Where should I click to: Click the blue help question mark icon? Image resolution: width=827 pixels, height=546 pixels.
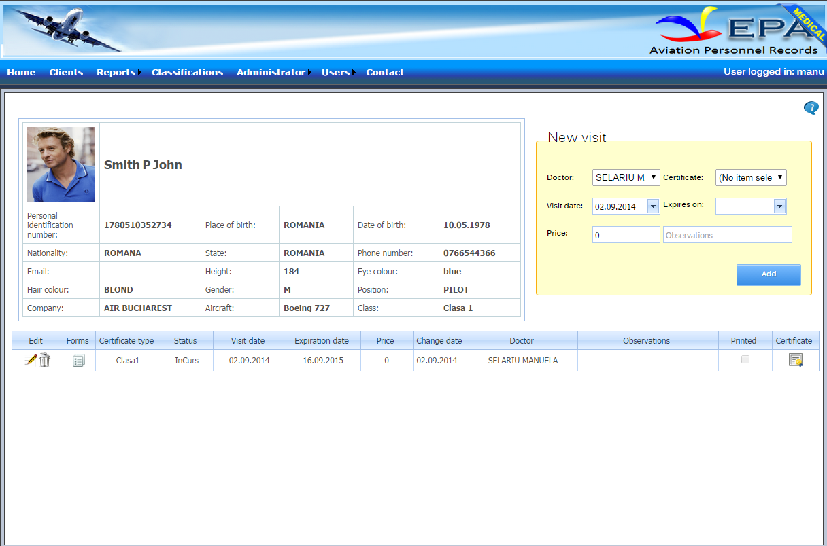click(x=811, y=108)
